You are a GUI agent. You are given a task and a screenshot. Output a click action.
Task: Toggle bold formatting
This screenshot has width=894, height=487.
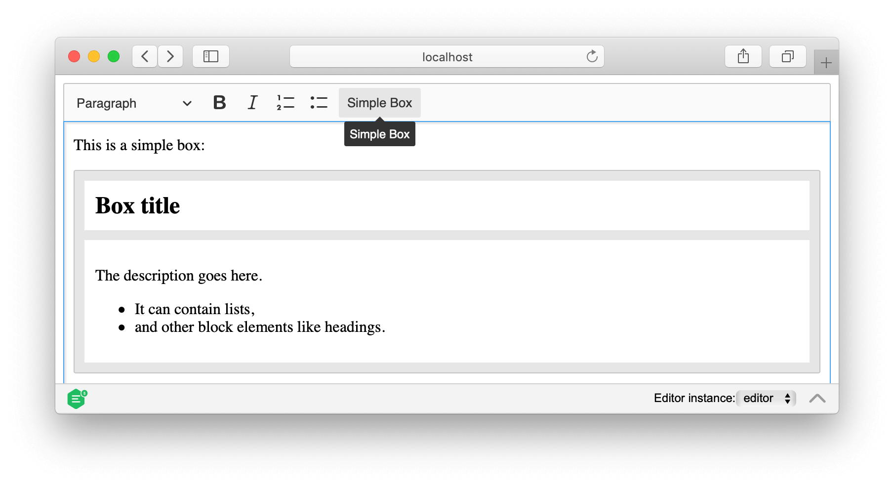click(x=219, y=103)
